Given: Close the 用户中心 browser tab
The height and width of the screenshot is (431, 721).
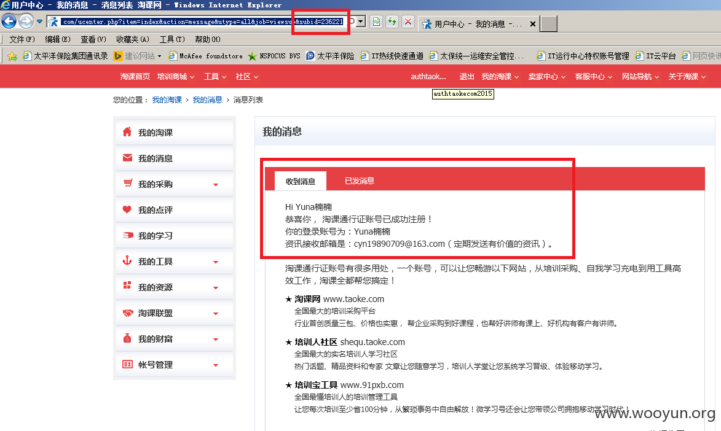Looking at the screenshot, I should coord(532,24).
